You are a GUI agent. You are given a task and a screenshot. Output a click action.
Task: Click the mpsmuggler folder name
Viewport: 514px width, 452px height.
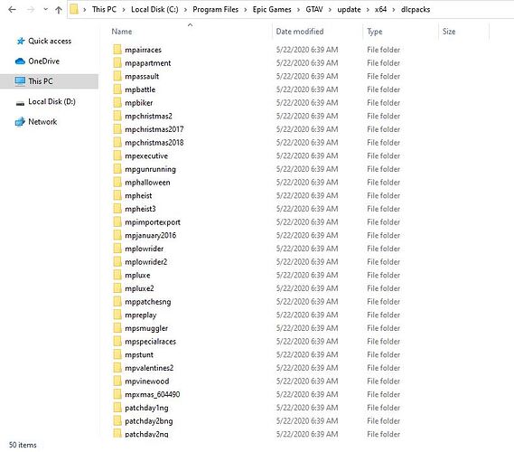(x=146, y=328)
